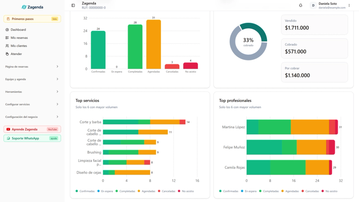Click the Primeros pasos clipboard icon
The height and width of the screenshot is (202, 359).
[8, 19]
